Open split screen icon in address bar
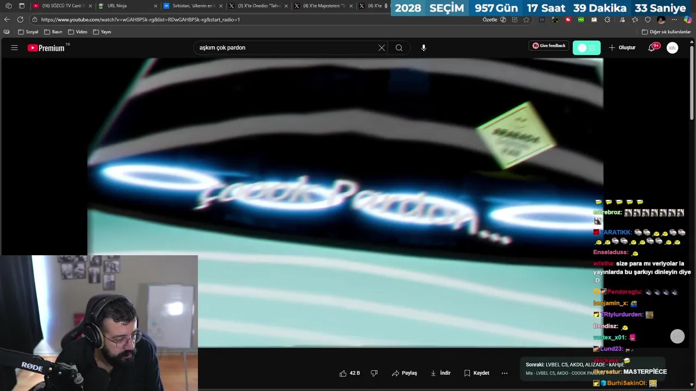This screenshot has height=391, width=696. click(x=514, y=20)
